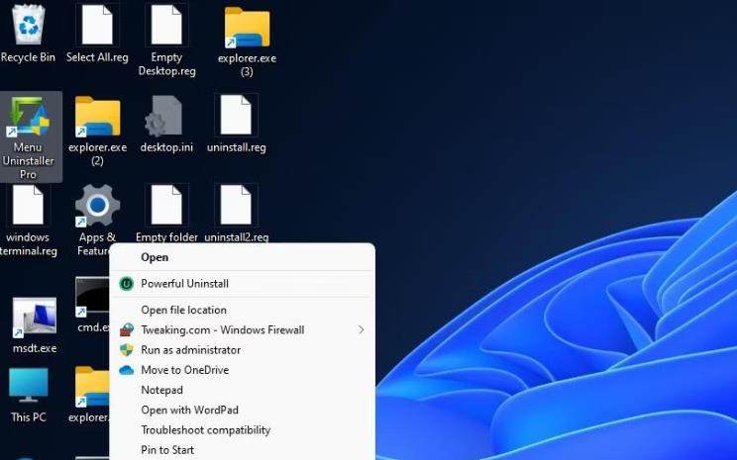Select the Select All.reg file icon
Viewport: 737px width, 460px height.
click(x=97, y=25)
